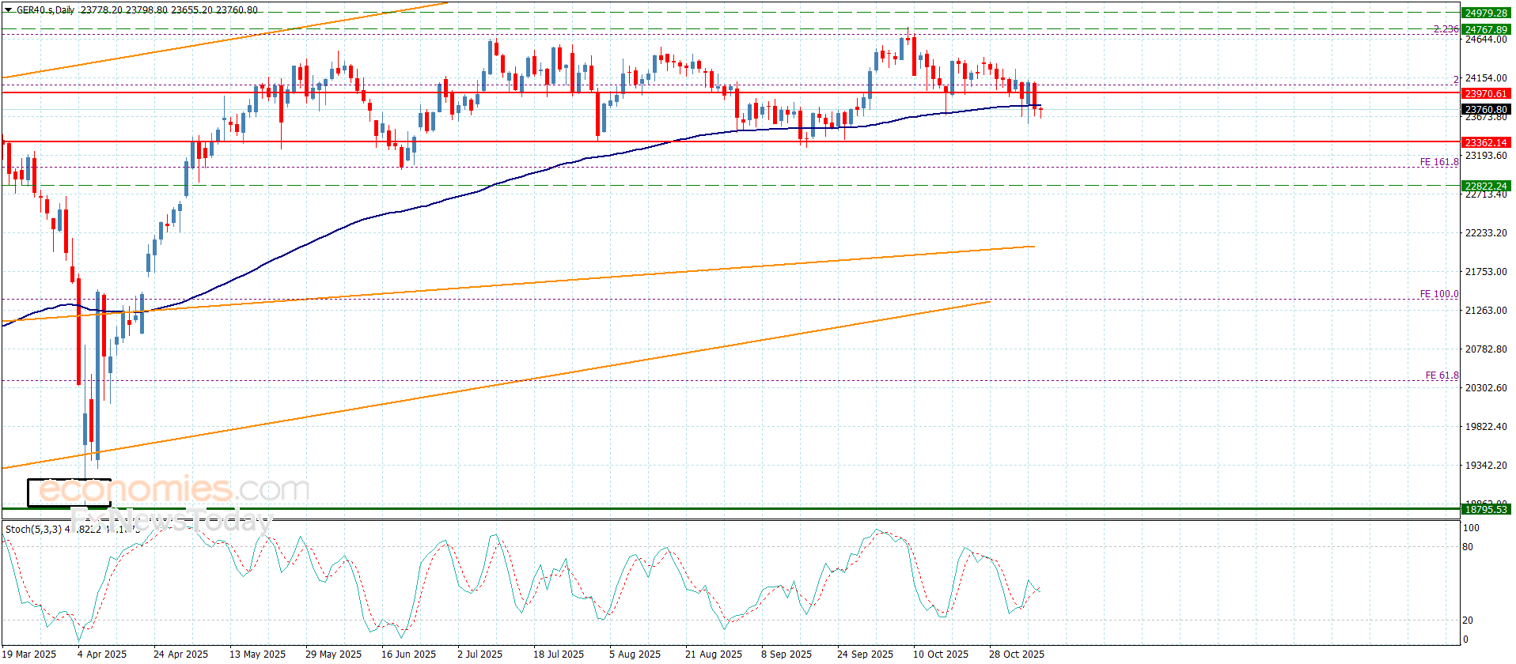Click the GER40.s,Daily chart title
The image size is (1516, 664).
46,10
